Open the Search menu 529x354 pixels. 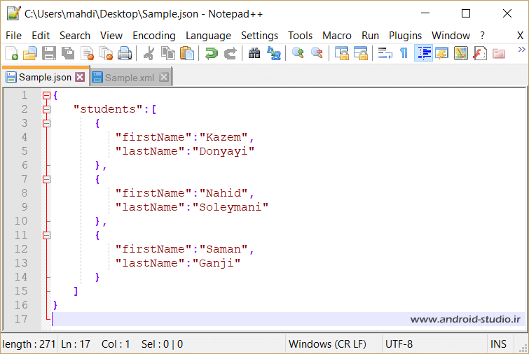pyautogui.click(x=75, y=36)
